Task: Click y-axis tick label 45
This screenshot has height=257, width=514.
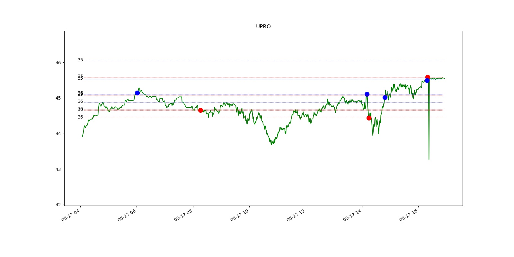Action: pos(58,98)
